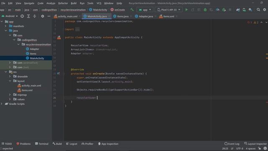Image resolution: width=268 pixels, height=151 pixels.
Task: Open the app run configuration dropdown
Action: (145, 10)
